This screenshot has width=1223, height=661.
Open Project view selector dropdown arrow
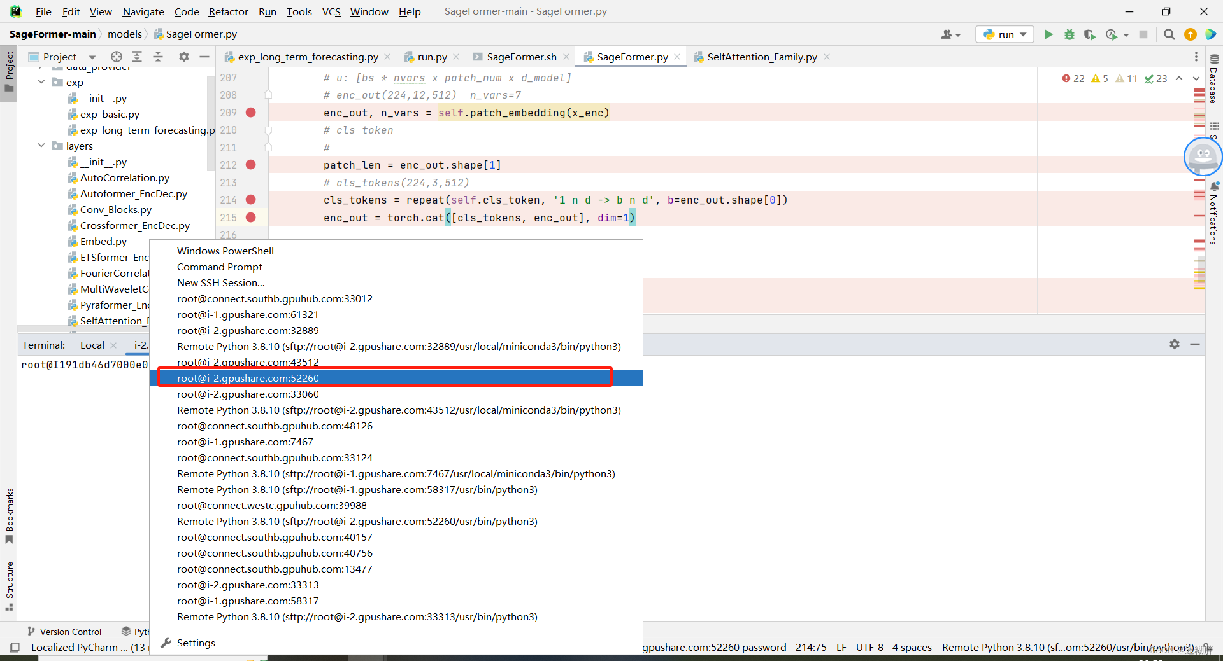92,57
